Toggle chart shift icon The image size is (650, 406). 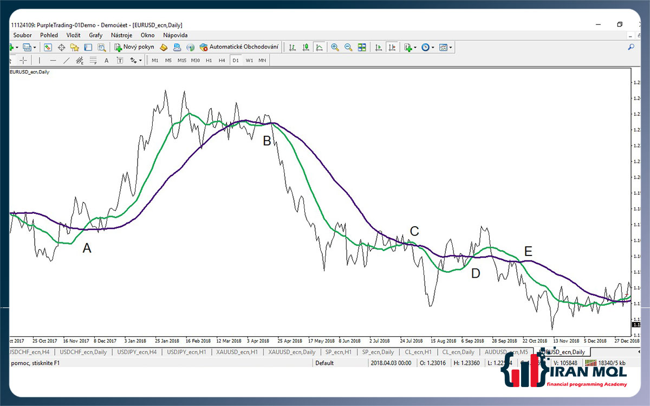[x=392, y=47]
